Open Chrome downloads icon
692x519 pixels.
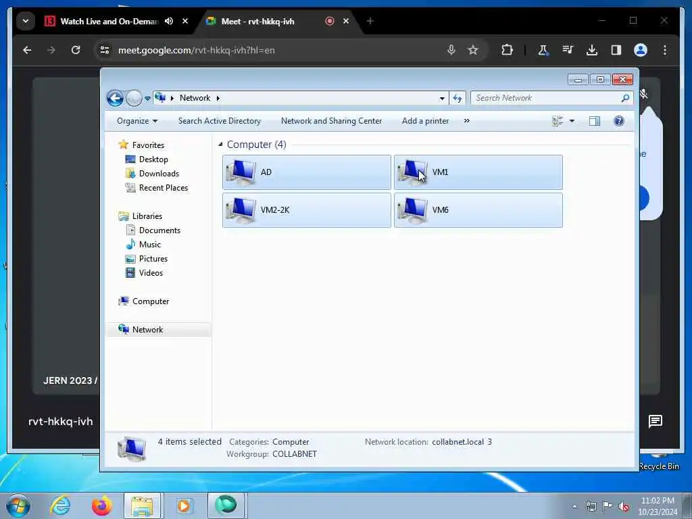coord(592,50)
